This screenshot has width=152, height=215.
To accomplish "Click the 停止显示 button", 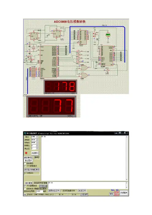I will click(28, 160).
